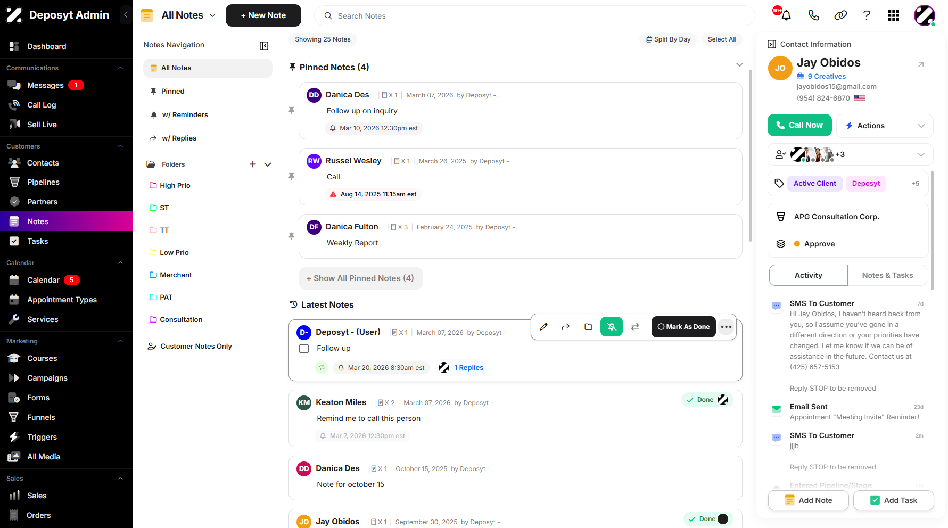Click the Call Now button

799,125
